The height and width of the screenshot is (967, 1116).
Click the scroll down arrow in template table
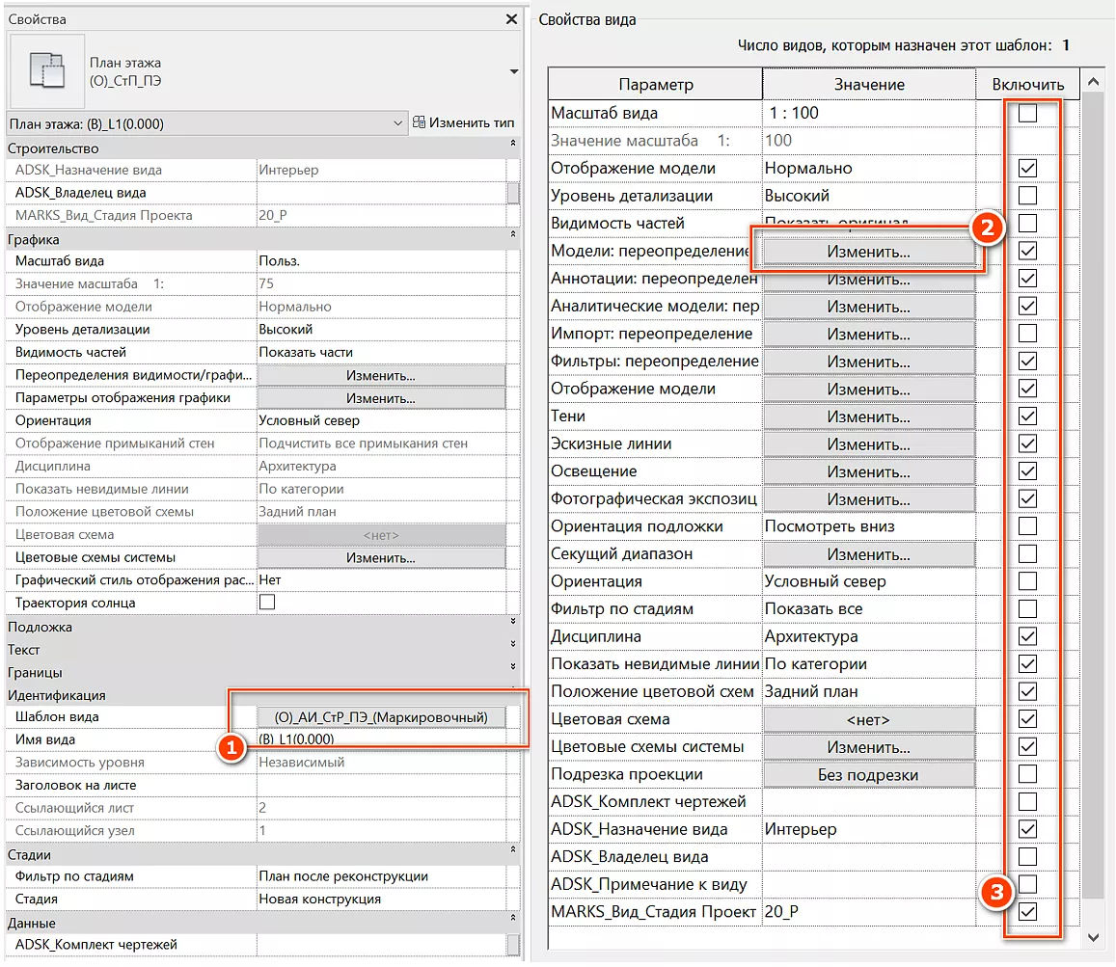pos(1093,936)
